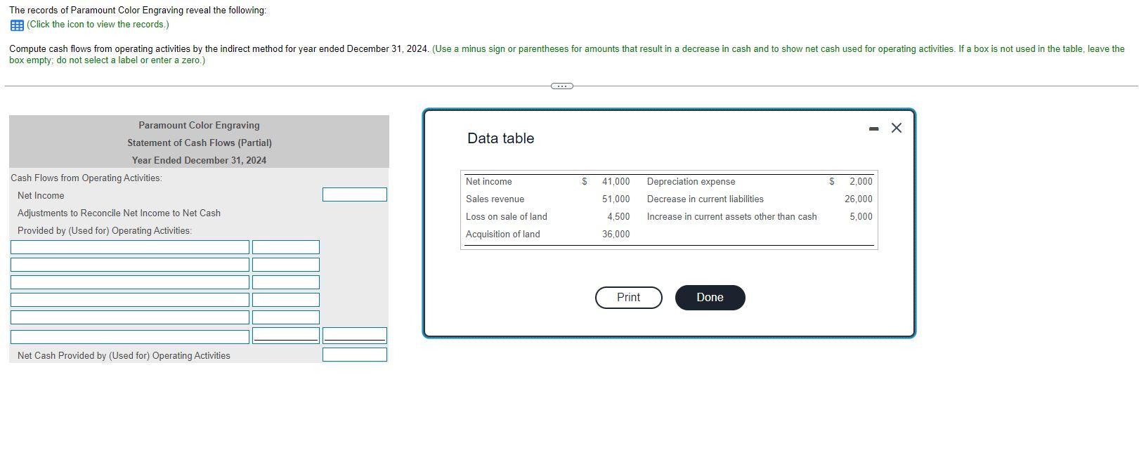Focus the last-row amount field with underline

286,336
